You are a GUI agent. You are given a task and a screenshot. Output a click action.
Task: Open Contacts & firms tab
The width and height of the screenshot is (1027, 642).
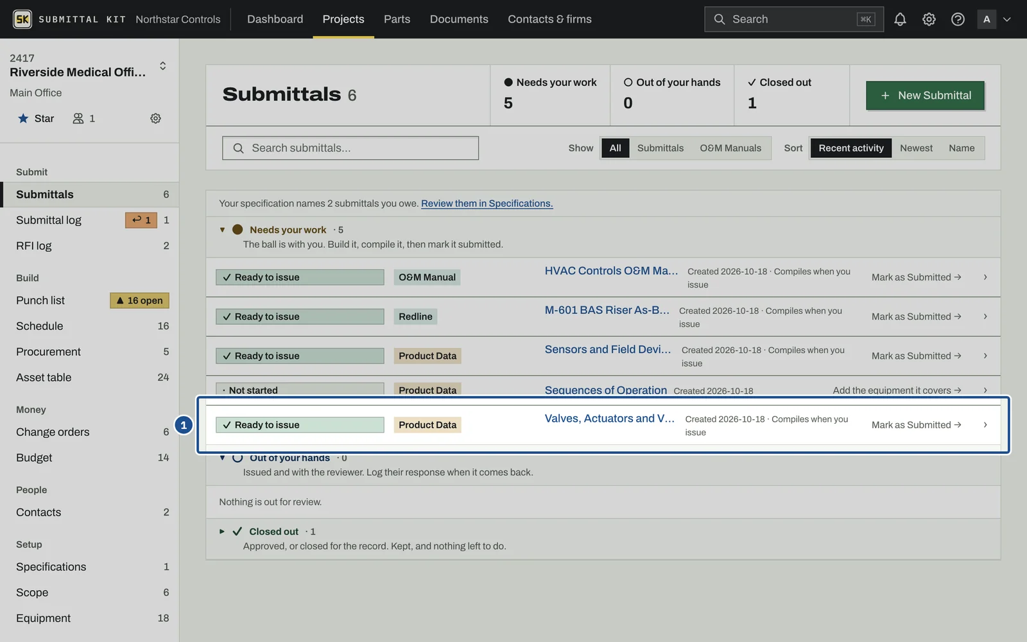[x=549, y=19]
